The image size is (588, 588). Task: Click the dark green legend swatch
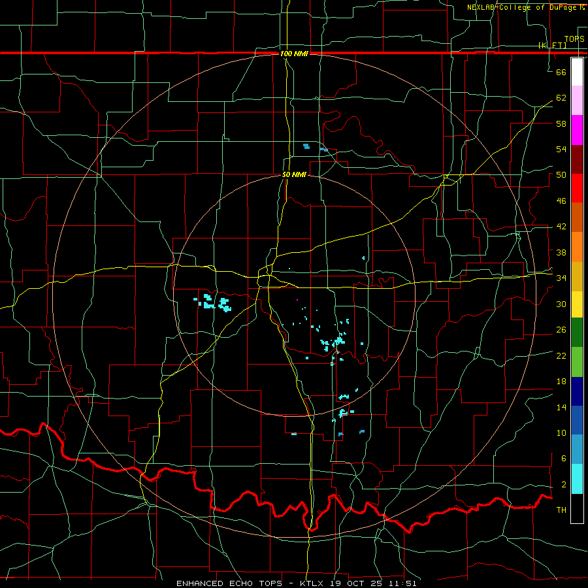(577, 333)
